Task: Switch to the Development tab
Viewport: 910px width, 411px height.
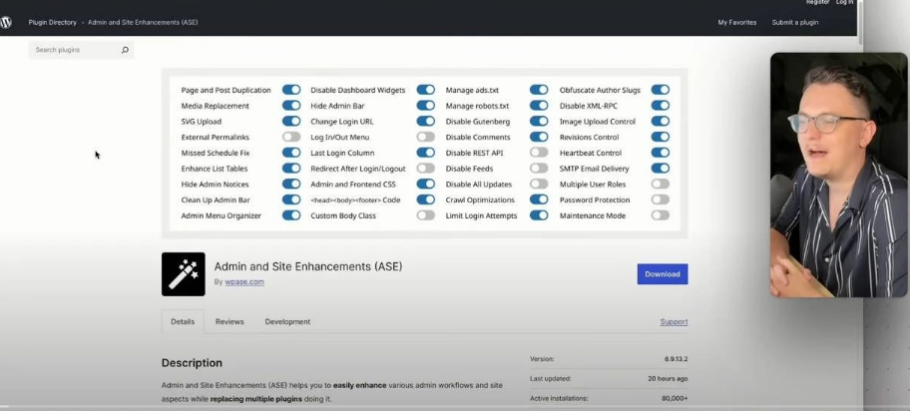Action: pos(287,321)
